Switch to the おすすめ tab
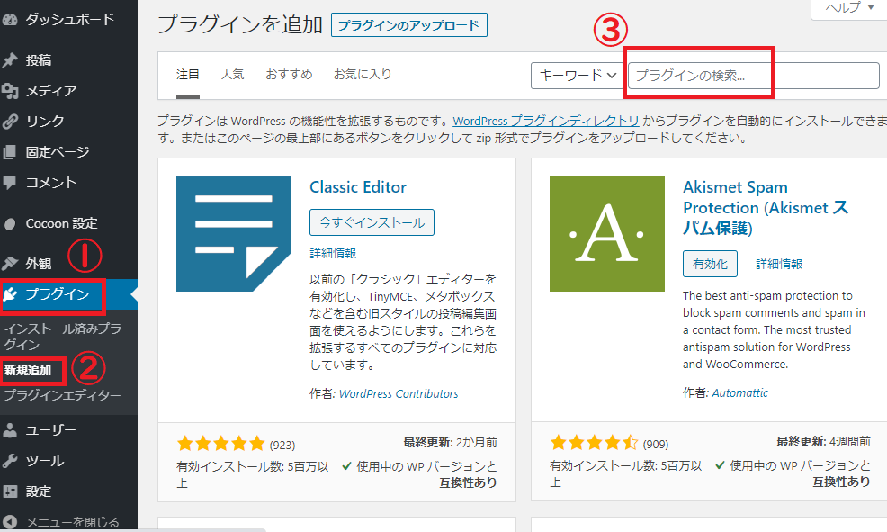Screen dimensions: 887x532 289,74
